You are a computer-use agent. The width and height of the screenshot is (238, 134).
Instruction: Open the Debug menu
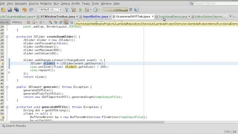pyautogui.click(x=65, y=3)
